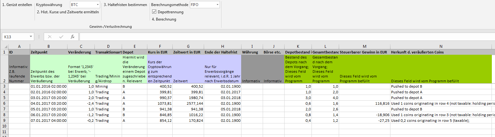Click the Name Box showing K13
Image resolution: width=495 pixels, height=137 pixels.
pyautogui.click(x=15, y=37)
